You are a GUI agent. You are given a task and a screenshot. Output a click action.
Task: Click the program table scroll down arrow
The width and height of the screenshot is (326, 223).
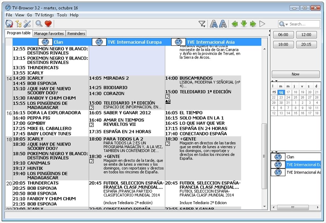(264, 206)
